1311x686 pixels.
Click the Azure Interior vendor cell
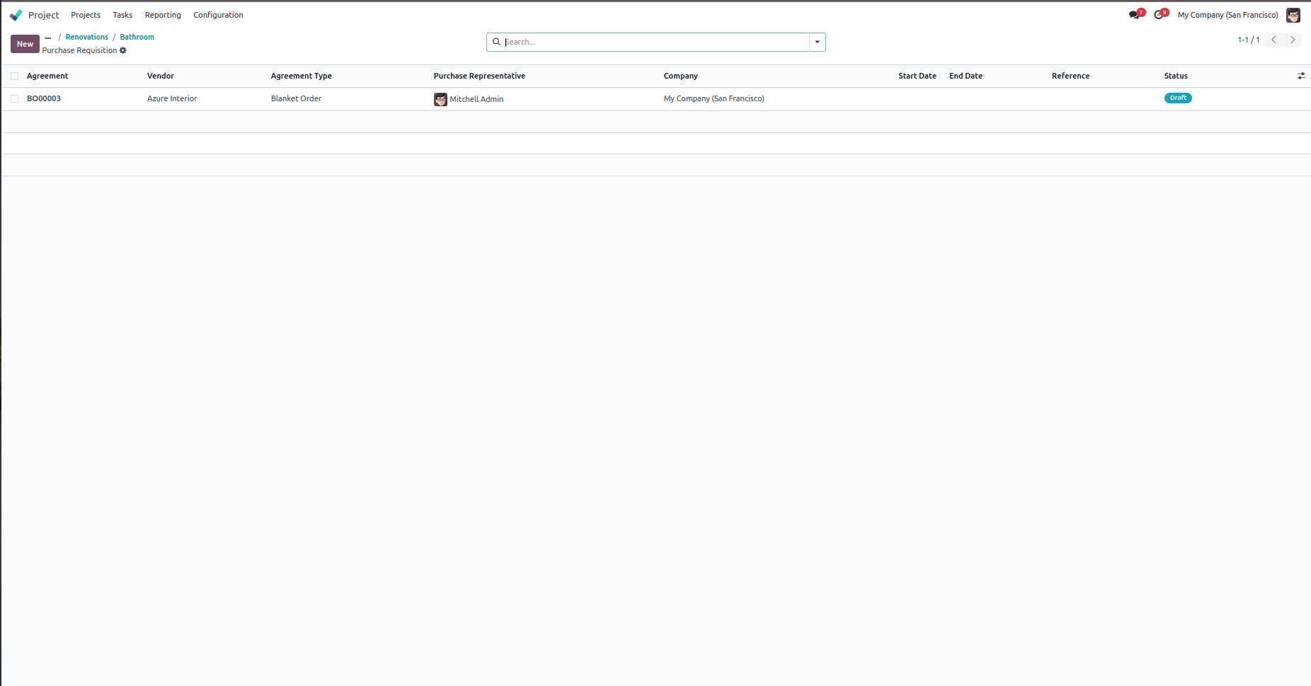point(172,98)
